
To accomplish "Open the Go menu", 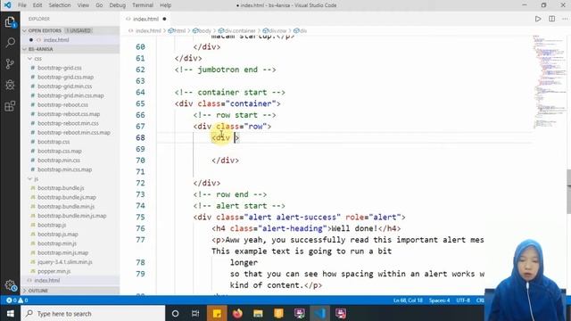I will click(x=99, y=5).
